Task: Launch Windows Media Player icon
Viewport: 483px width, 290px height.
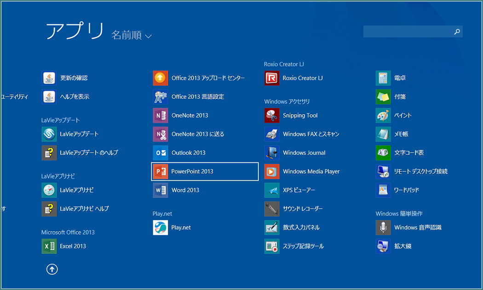Action: (x=272, y=172)
